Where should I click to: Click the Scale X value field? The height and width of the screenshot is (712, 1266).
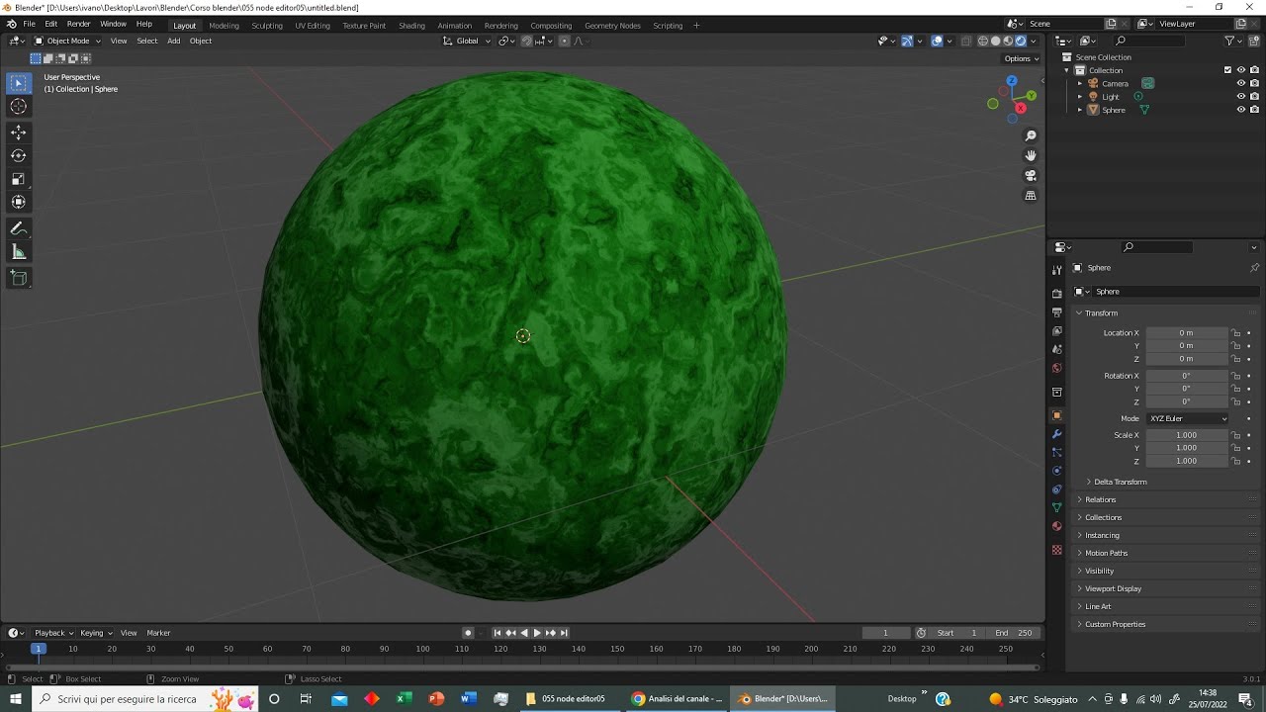1187,435
